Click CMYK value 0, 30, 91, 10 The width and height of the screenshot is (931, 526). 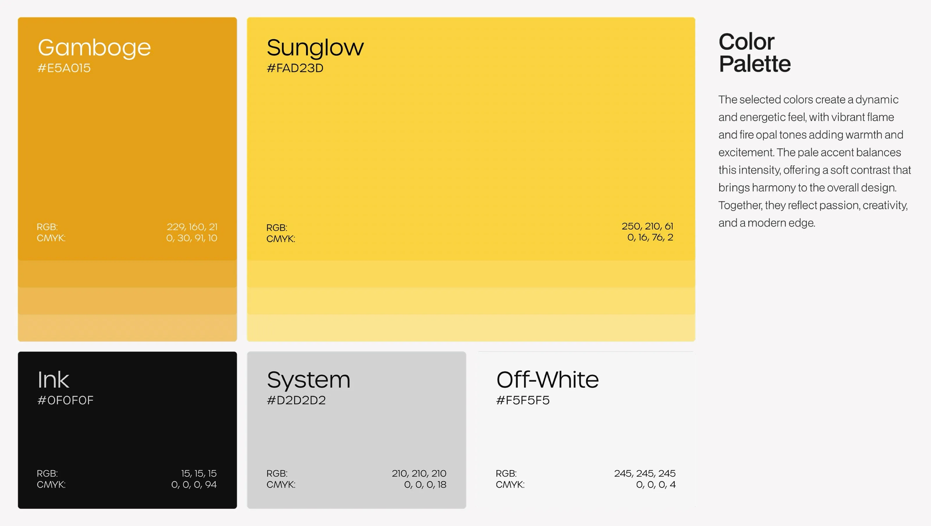pos(191,238)
